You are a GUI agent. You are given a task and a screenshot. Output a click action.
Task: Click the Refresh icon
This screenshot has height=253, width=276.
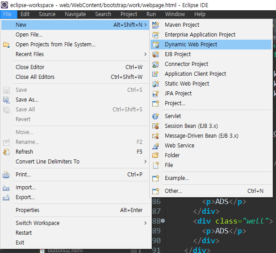pos(6,152)
